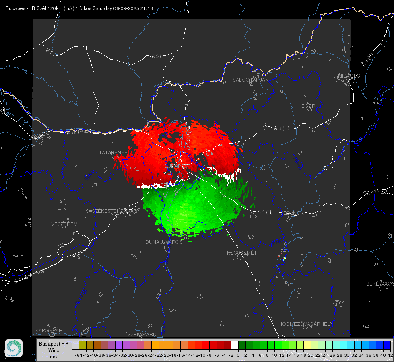Click the dark blue swatch near 42
This screenshot has width=394, height=362.
click(387, 345)
